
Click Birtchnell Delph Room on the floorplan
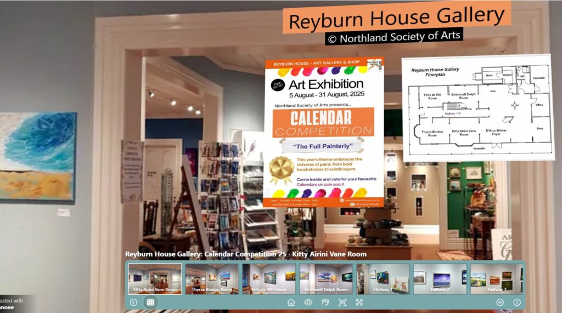coord(463,96)
